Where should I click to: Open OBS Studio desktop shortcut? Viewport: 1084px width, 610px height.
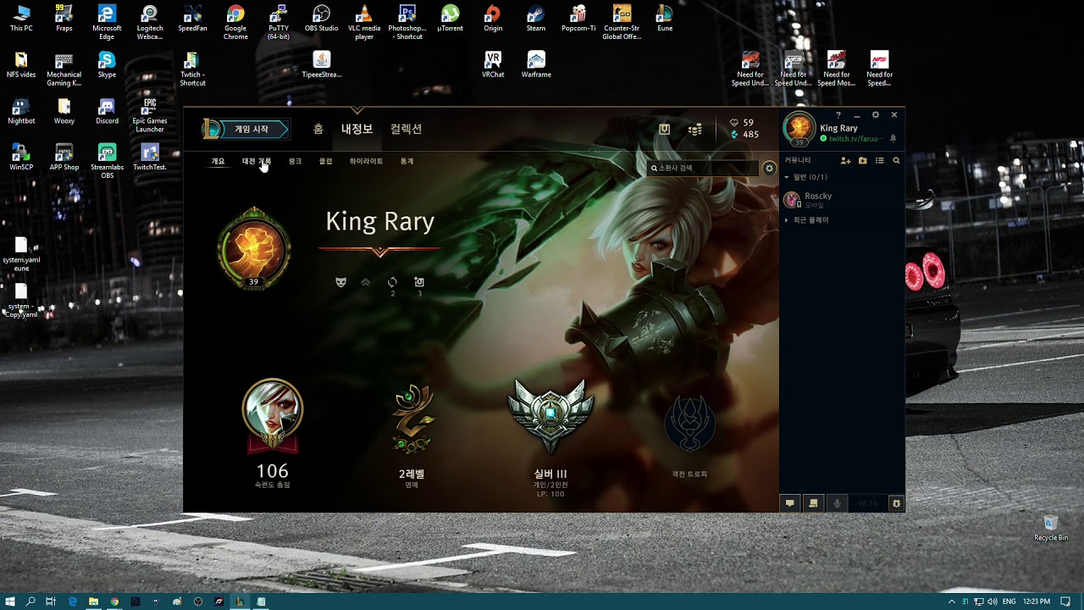pos(321,19)
